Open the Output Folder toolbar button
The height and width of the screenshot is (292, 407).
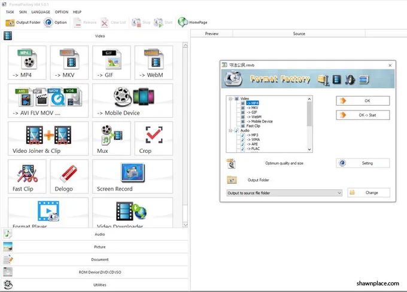[23, 23]
